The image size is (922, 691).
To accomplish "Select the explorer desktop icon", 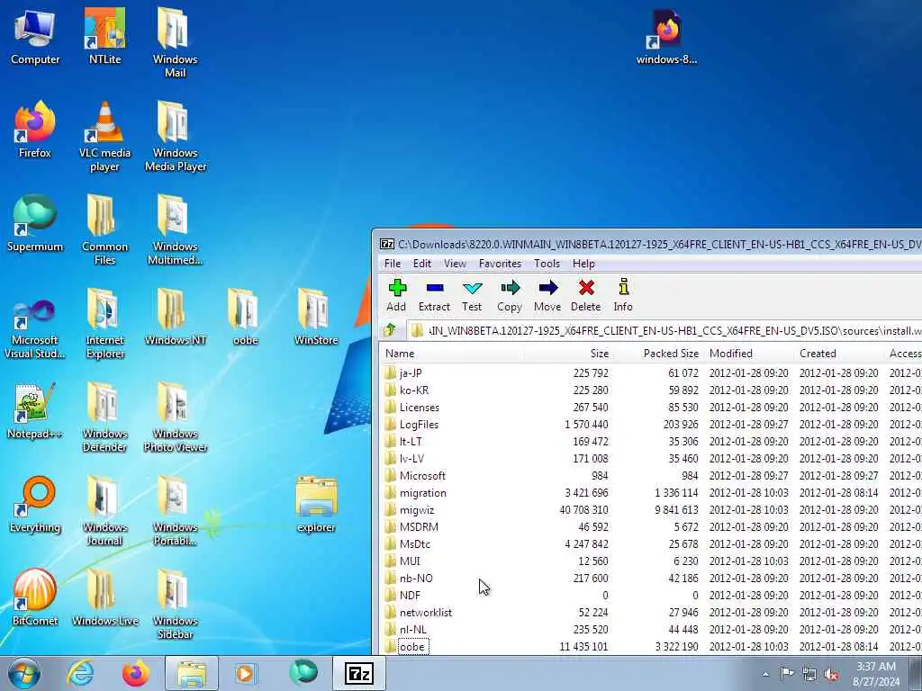I will coord(316,504).
